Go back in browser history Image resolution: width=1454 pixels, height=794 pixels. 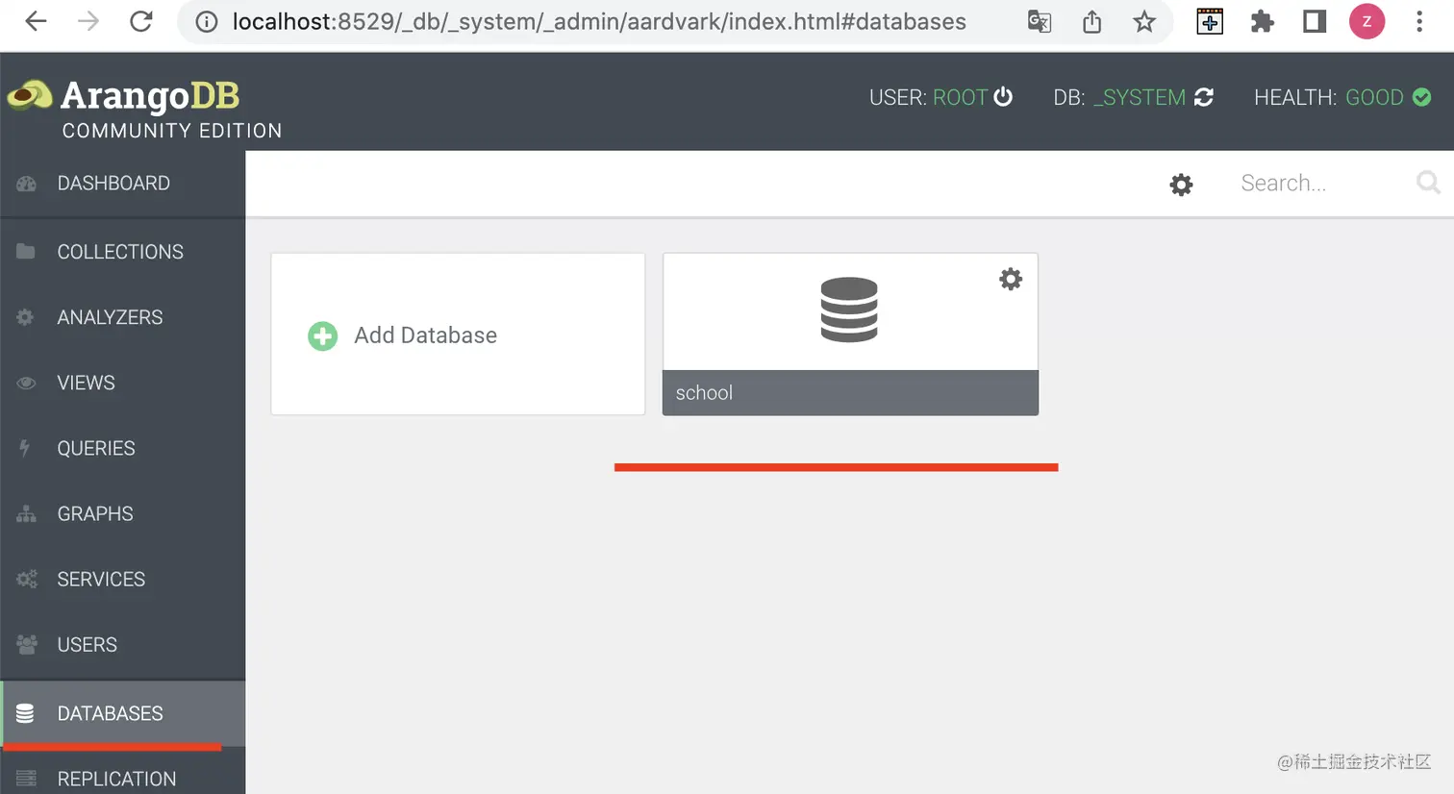(36, 21)
